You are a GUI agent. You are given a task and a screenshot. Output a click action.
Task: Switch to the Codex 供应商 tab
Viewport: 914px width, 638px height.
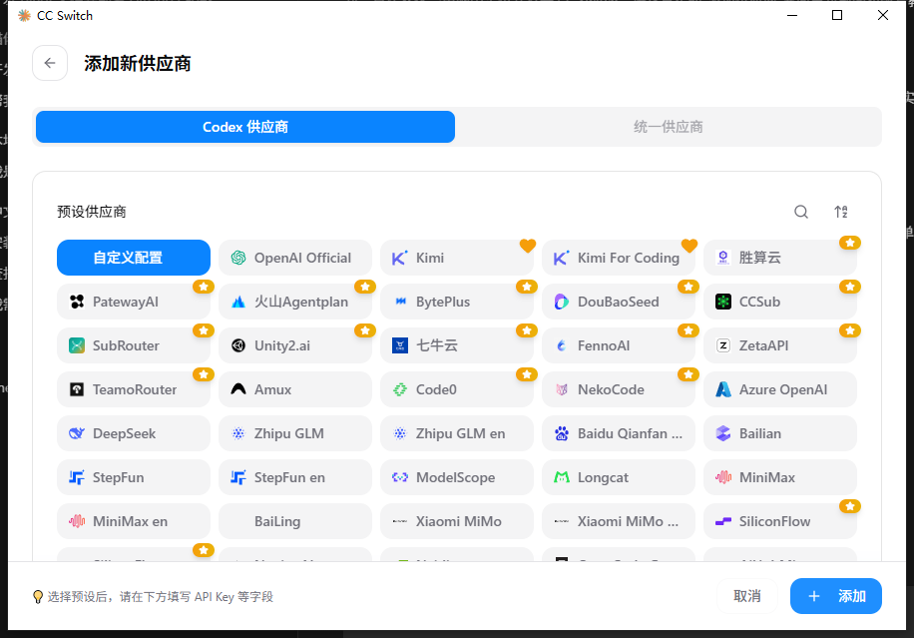(x=245, y=127)
